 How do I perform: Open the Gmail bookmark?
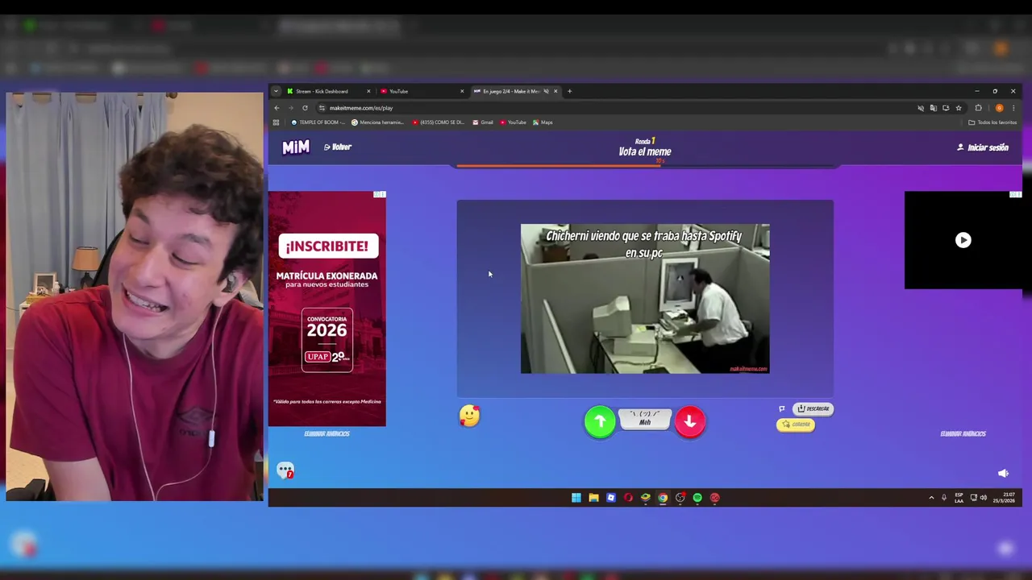[483, 122]
